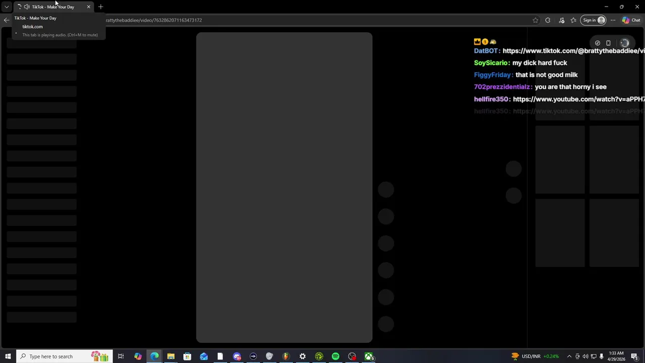Add this page to favorites with the star
The image size is (645, 363).
[535, 20]
